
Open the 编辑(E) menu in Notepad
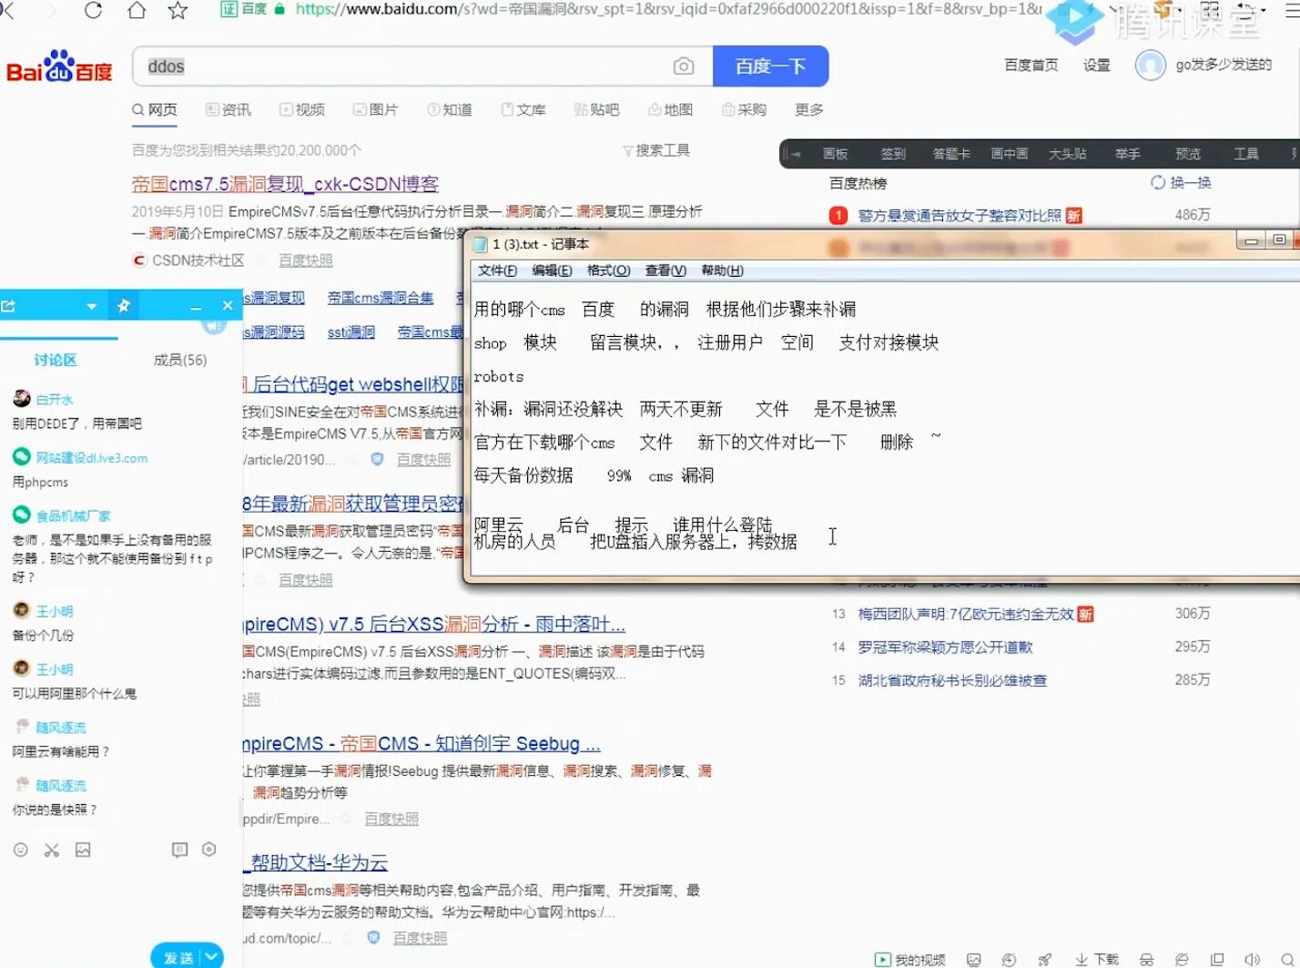[x=552, y=270]
